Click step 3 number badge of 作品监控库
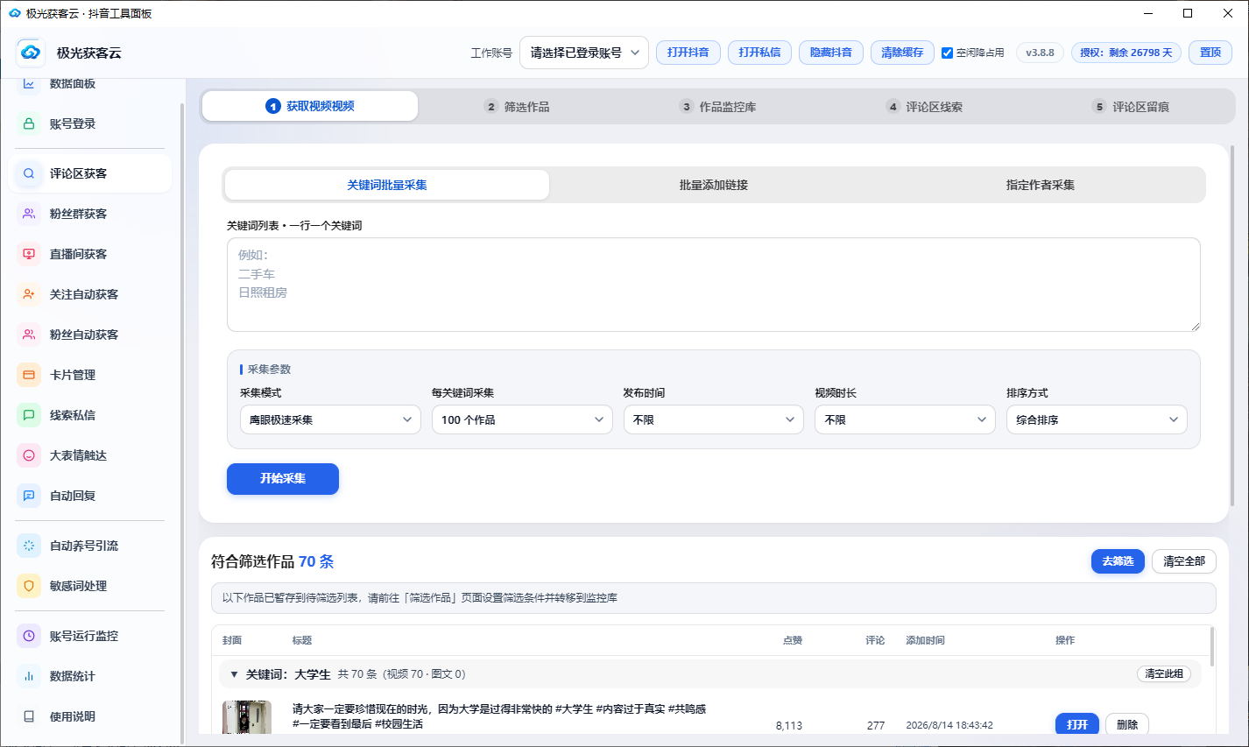This screenshot has width=1249, height=747. click(687, 107)
